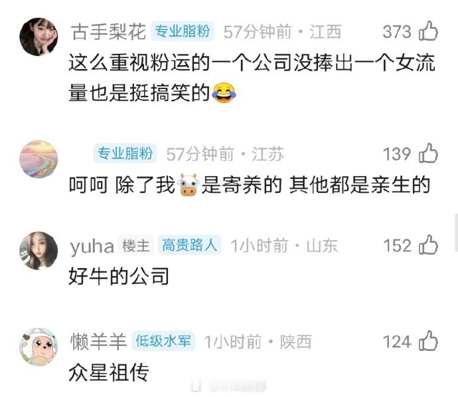458x397 pixels.
Task: Like 懒羊羊's comment with 124 likes
Action: point(428,341)
